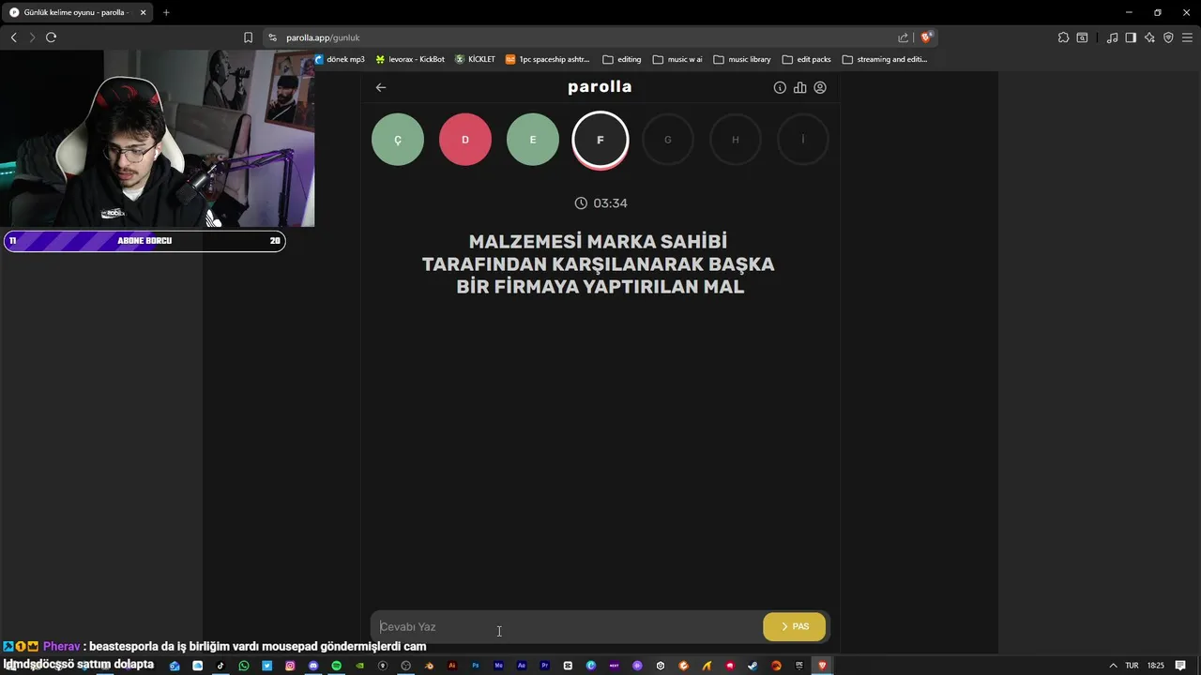This screenshot has height=675, width=1201.
Task: Expand the editing bookmarks folder
Action: point(622,59)
